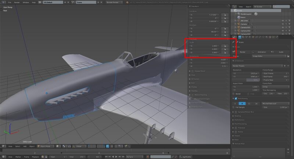Toggle the Full Sample checkbox
Viewport: 294px width, 159px height.
point(234,107)
